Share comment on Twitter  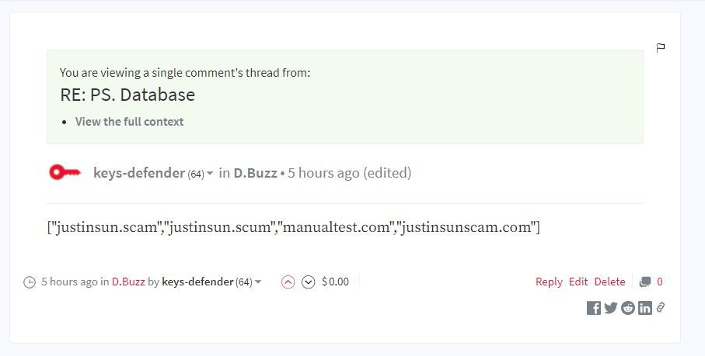click(x=611, y=308)
